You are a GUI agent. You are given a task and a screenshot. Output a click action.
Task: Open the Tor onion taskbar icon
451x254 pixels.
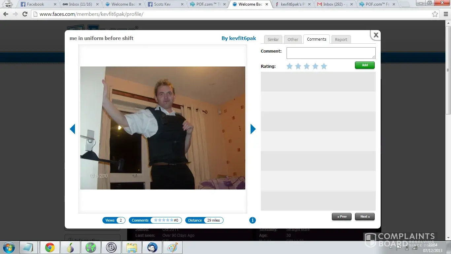click(70, 247)
